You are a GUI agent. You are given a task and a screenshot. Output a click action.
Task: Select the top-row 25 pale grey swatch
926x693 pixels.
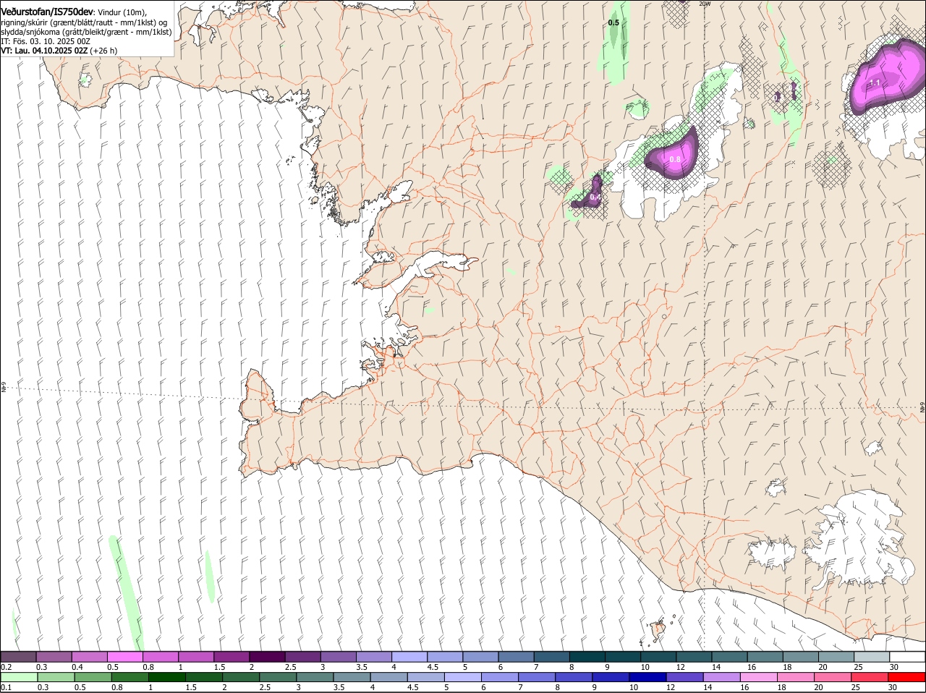[x=872, y=657]
